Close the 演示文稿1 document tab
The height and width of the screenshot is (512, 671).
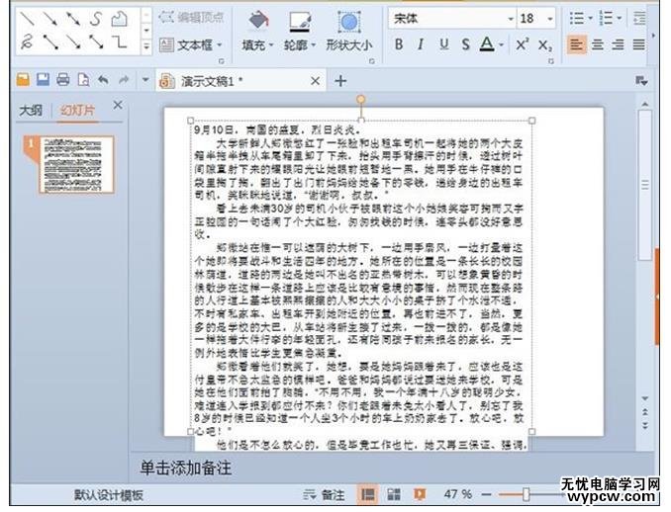point(315,81)
